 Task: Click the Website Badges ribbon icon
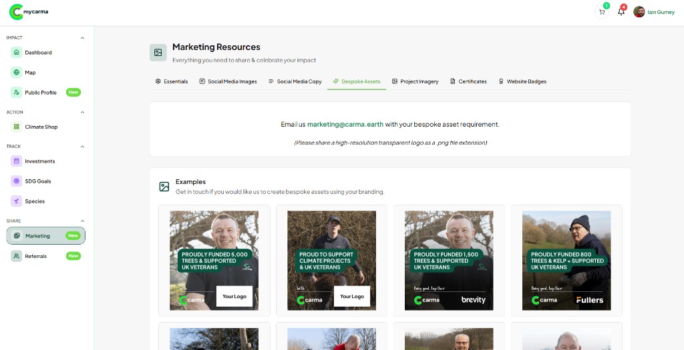tap(501, 81)
